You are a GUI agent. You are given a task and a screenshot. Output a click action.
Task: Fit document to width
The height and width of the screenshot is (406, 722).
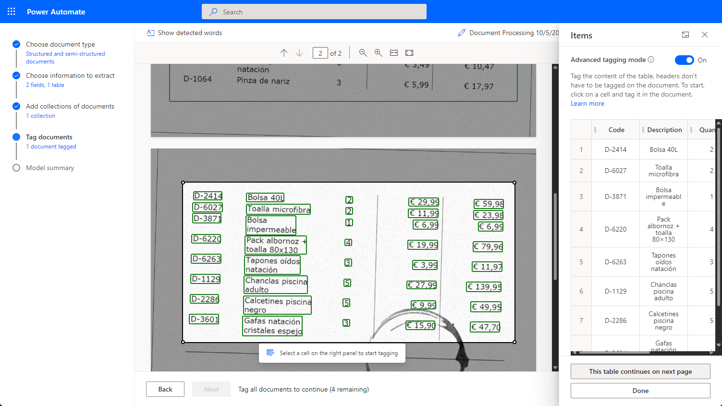pos(394,53)
